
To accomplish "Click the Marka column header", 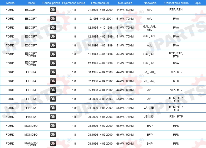I will click(10, 3).
